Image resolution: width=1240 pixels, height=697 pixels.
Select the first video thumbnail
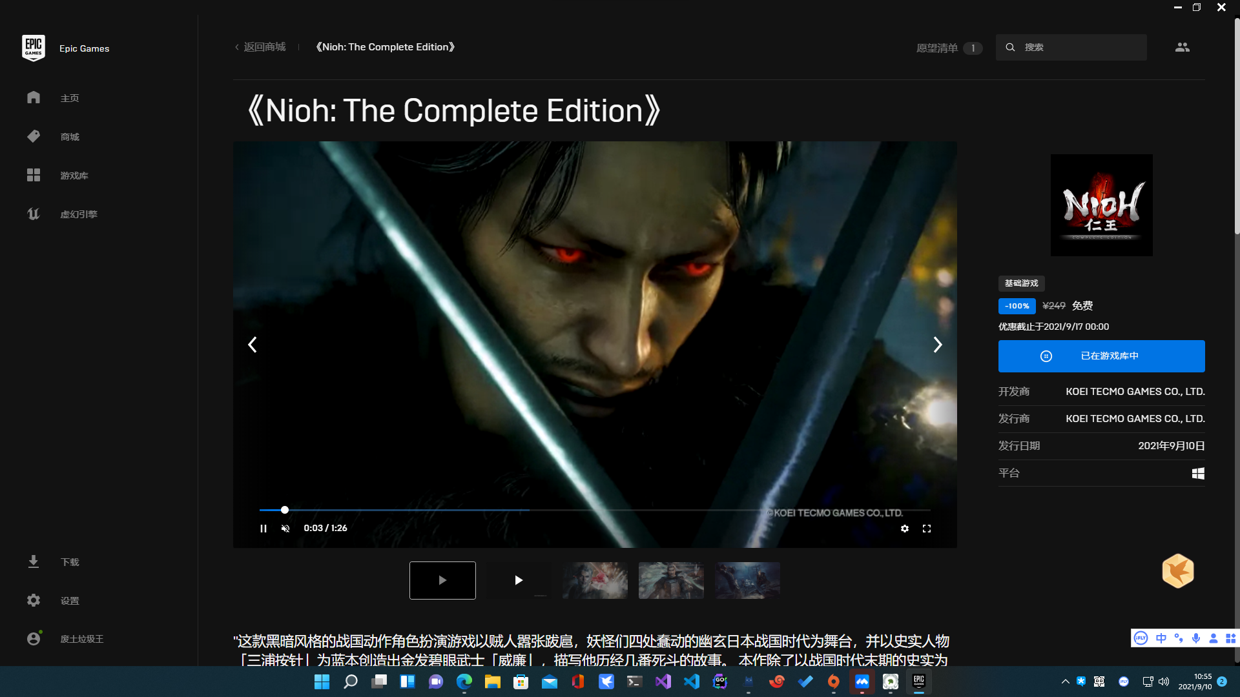pyautogui.click(x=442, y=580)
